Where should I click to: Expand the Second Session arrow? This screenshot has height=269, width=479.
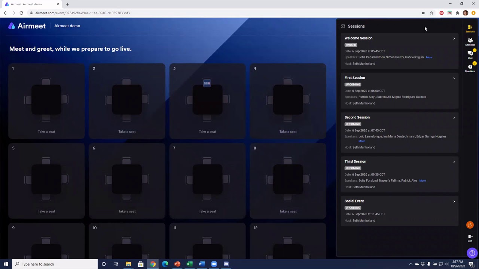pyautogui.click(x=454, y=118)
